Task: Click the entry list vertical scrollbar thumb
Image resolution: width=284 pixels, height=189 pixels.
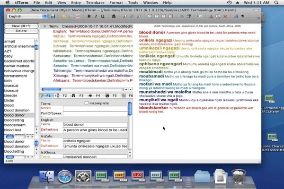Action: pyautogui.click(x=36, y=47)
